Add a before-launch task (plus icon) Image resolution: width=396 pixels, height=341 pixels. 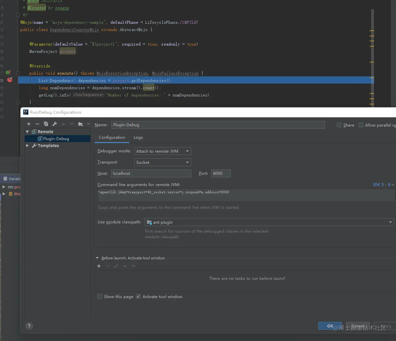point(99,266)
